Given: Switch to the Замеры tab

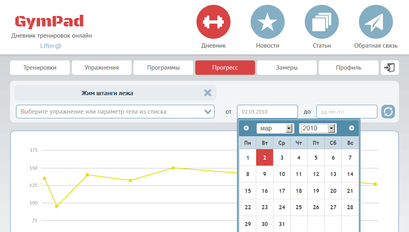Looking at the screenshot, I should [287, 68].
